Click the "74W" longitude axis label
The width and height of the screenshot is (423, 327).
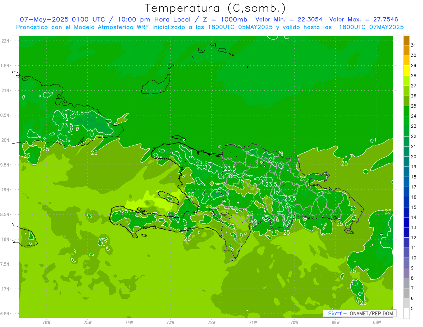pyautogui.click(x=129, y=322)
